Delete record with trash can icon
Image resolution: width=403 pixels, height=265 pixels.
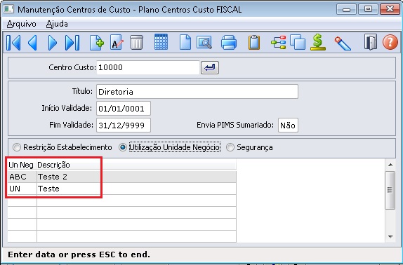click(x=136, y=42)
